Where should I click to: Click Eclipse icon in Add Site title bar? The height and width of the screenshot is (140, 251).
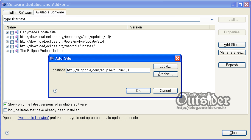[x=52, y=58]
